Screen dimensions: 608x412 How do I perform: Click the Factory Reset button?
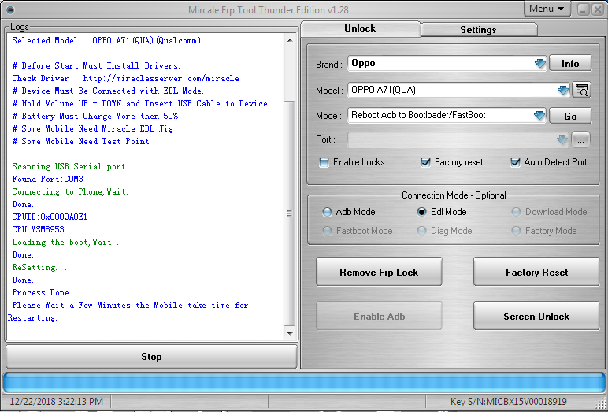pyautogui.click(x=536, y=272)
